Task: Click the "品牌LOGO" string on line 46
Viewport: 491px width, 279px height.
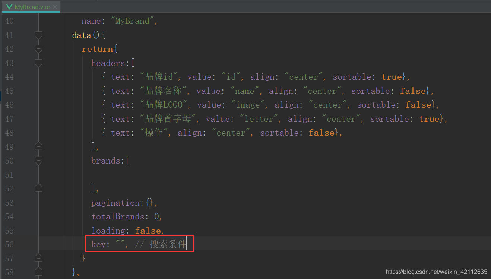Action: pos(164,105)
